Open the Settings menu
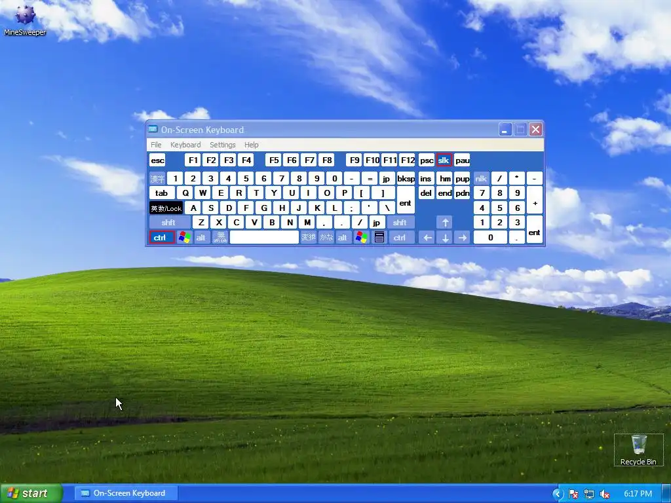This screenshot has width=671, height=503. pyautogui.click(x=223, y=145)
